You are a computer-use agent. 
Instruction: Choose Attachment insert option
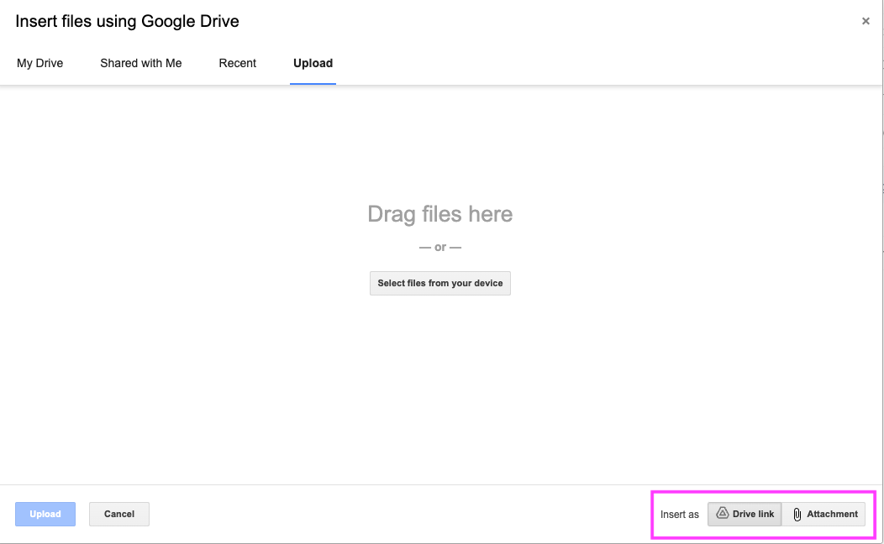click(x=823, y=514)
